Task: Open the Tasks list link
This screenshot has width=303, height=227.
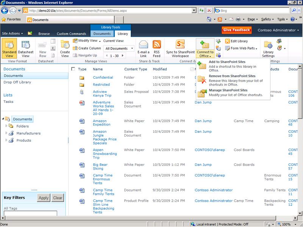Action: click(8, 102)
